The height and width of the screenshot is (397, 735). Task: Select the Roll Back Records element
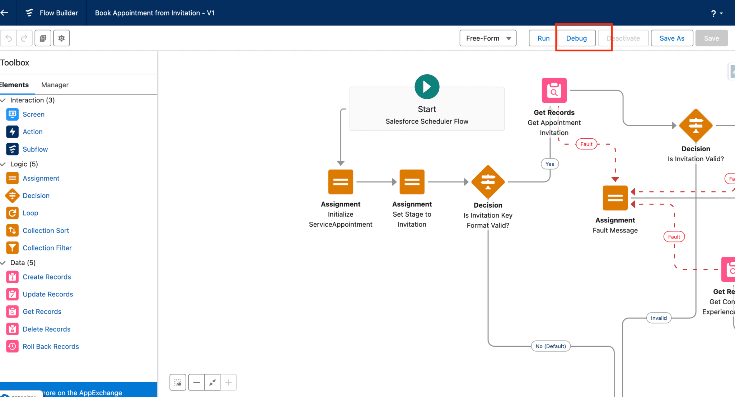pos(51,346)
